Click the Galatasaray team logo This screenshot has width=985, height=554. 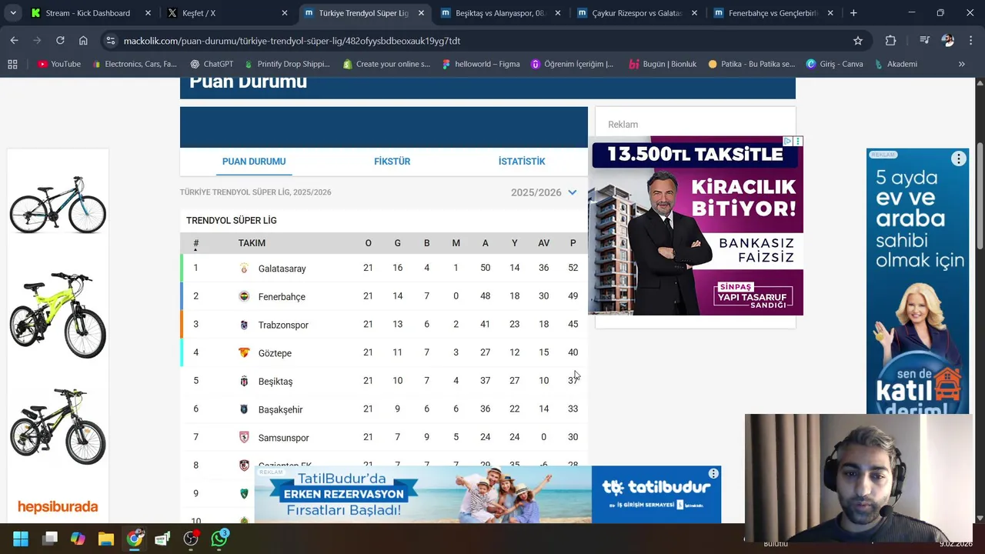pyautogui.click(x=244, y=268)
